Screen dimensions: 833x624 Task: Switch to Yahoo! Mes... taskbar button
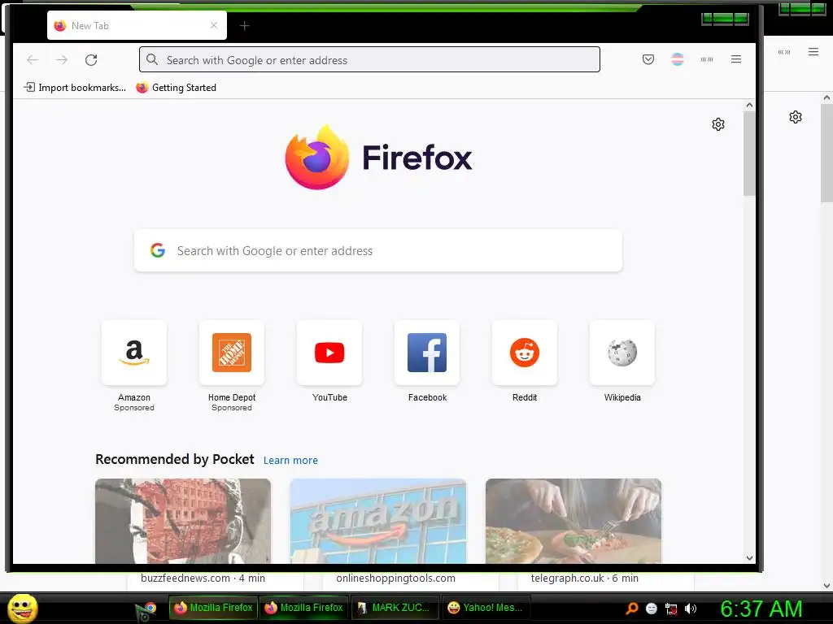point(486,608)
